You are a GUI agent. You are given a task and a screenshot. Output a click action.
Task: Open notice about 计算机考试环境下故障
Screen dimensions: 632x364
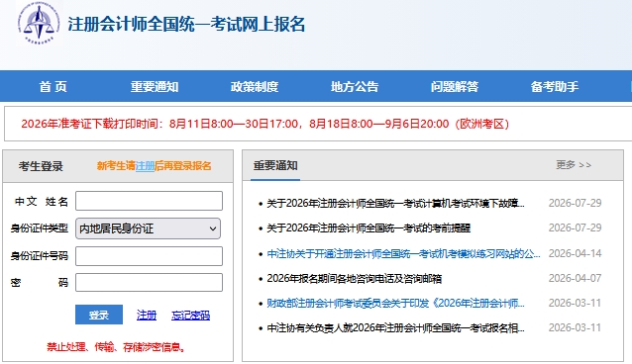coord(395,204)
